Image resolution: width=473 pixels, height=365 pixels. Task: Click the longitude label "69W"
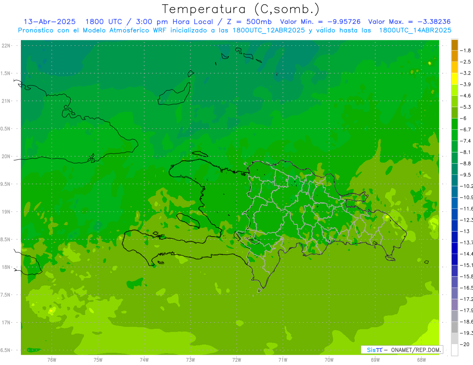375,359
